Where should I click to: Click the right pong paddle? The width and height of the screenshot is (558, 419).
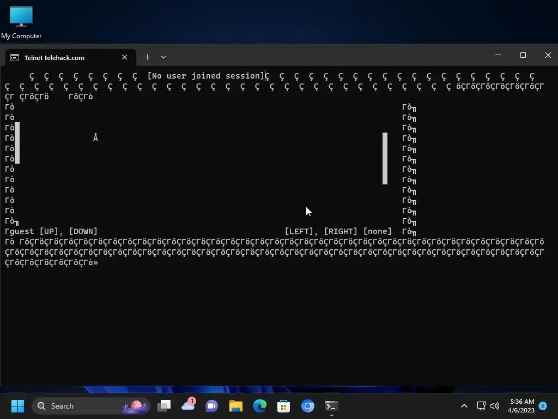(385, 159)
